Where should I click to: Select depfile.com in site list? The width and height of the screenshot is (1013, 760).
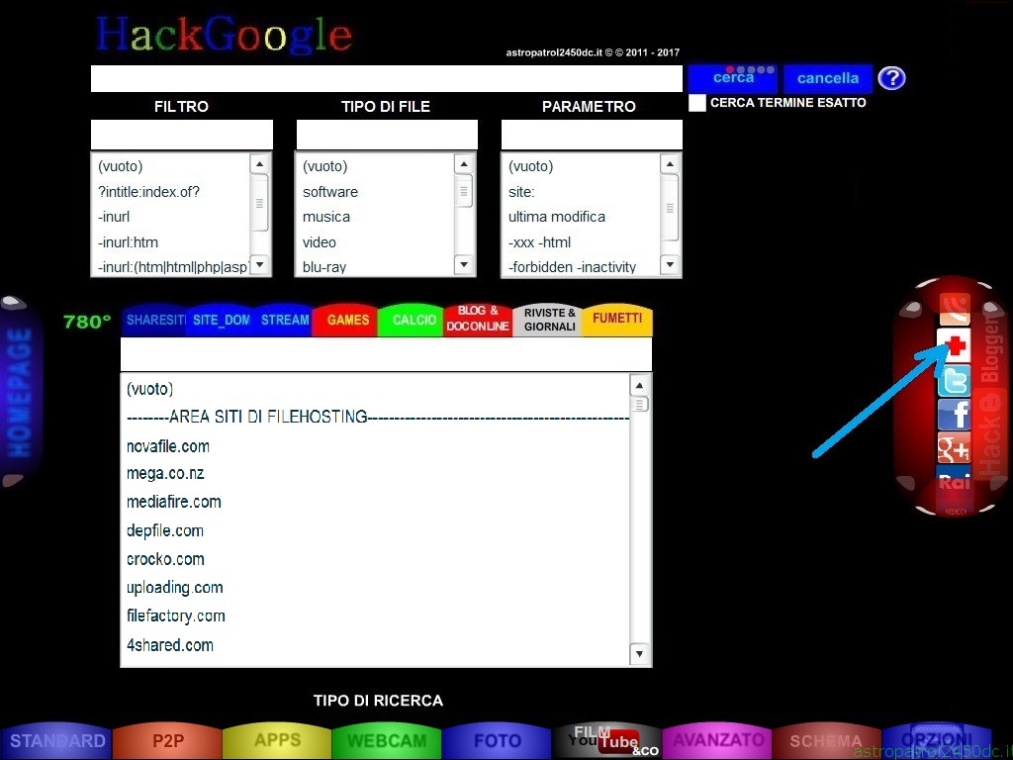coord(165,530)
